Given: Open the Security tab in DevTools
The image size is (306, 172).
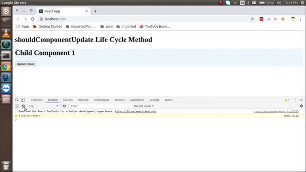Looking at the screenshot, I should (x=154, y=100).
